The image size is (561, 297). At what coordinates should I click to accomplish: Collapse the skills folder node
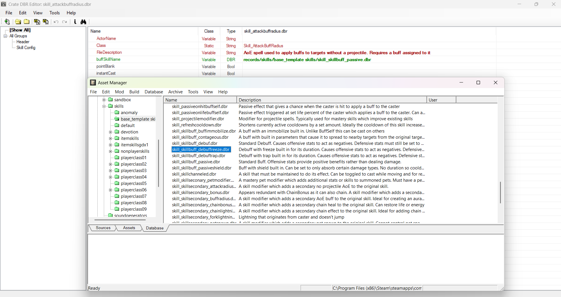pos(104,106)
